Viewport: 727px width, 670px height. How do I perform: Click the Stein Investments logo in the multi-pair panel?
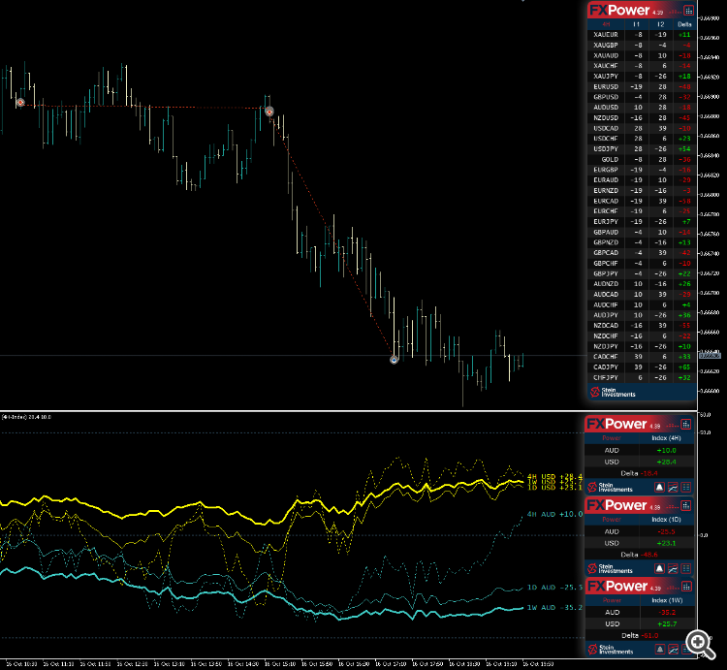coord(613,393)
